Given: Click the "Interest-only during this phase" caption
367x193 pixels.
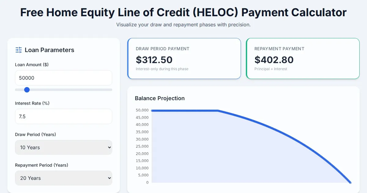Looking at the screenshot, I should point(162,69).
